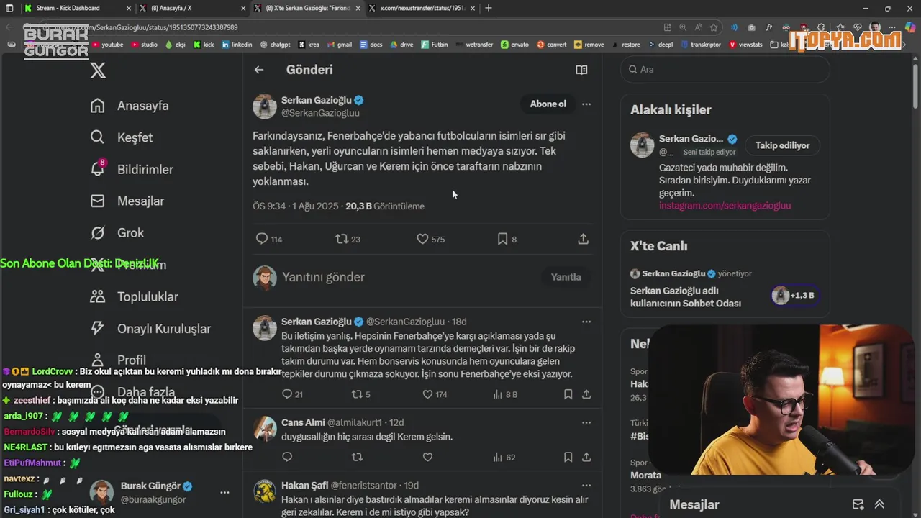Click Abone ol button

(x=548, y=104)
